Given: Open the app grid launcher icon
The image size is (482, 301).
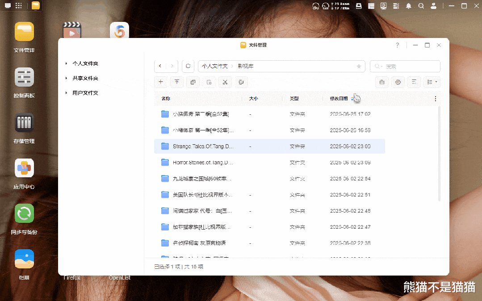Looking at the screenshot, I should (18, 5).
